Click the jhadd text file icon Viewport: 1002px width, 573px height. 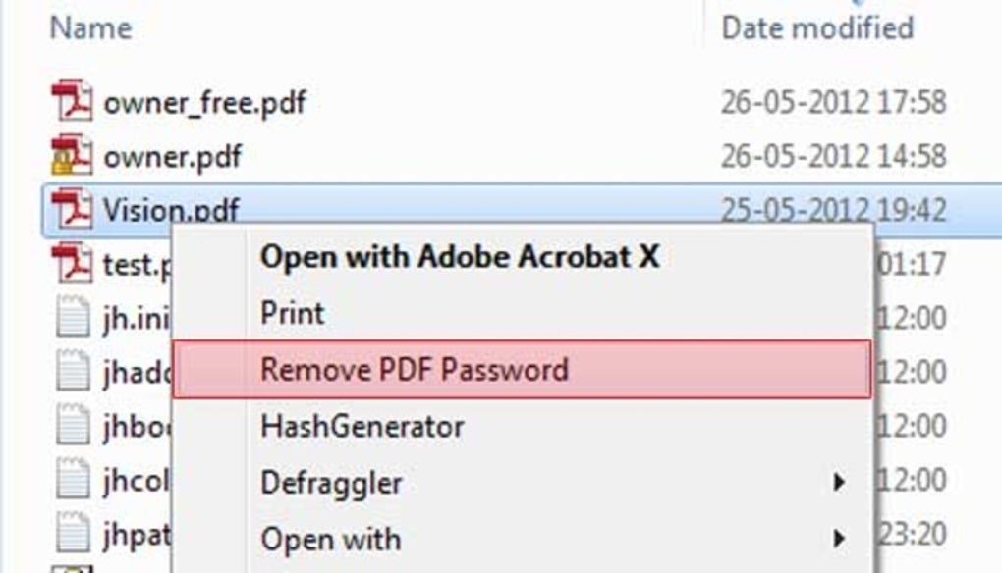(x=72, y=371)
